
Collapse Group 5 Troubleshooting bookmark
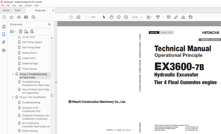click(13, 74)
